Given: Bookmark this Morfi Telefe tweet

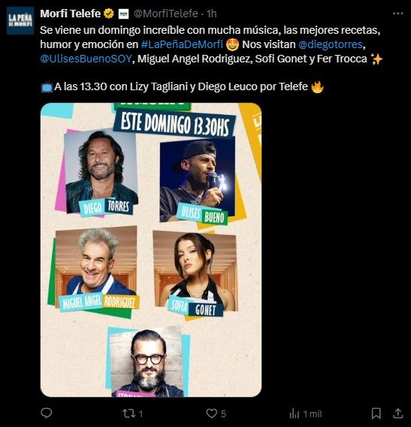Looking at the screenshot, I should (x=376, y=413).
